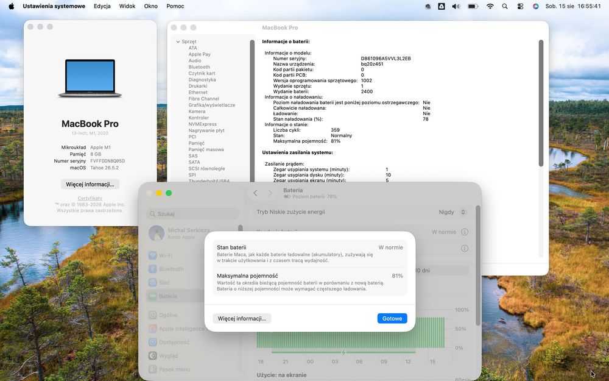Select Kontroler in hardware list
This screenshot has height=381, width=609.
[199, 118]
